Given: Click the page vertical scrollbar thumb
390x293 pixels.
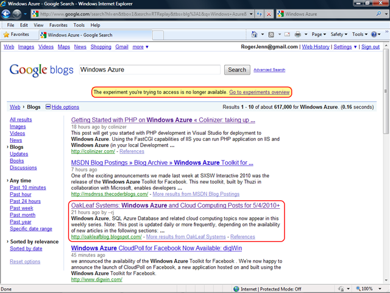Looking at the screenshot, I should tap(386, 91).
